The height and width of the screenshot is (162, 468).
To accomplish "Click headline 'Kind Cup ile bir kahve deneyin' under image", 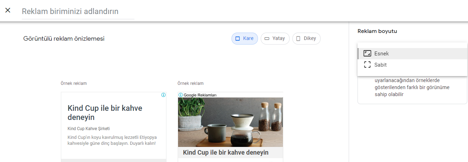I will coord(226,153).
